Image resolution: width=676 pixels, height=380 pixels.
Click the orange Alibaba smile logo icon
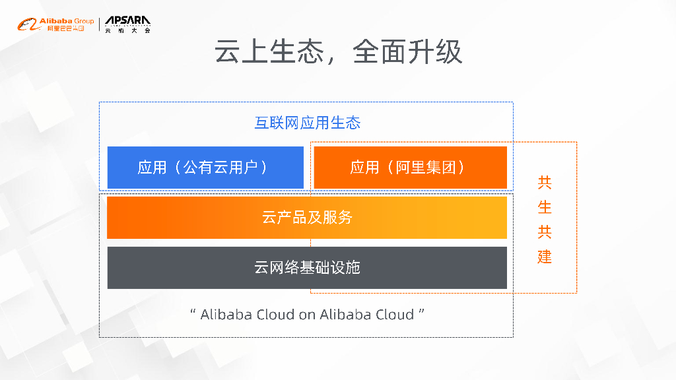tap(27, 25)
